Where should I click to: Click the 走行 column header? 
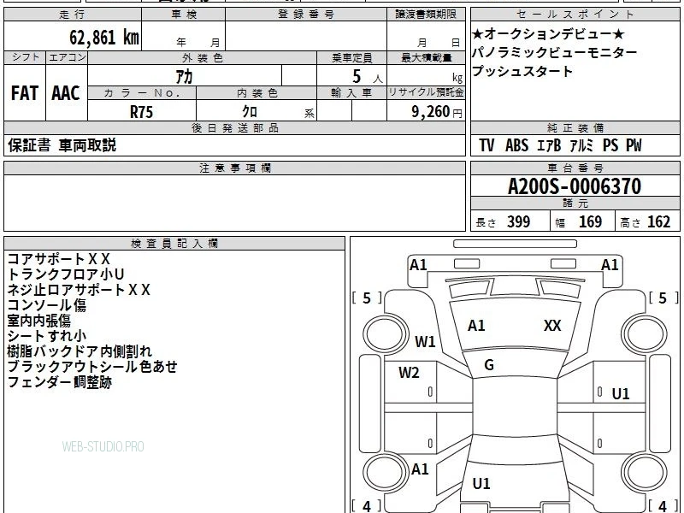tap(72, 15)
